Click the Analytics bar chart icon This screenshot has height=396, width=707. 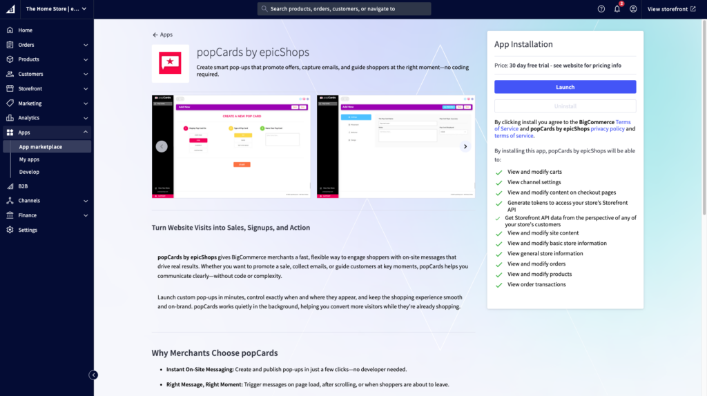point(10,117)
